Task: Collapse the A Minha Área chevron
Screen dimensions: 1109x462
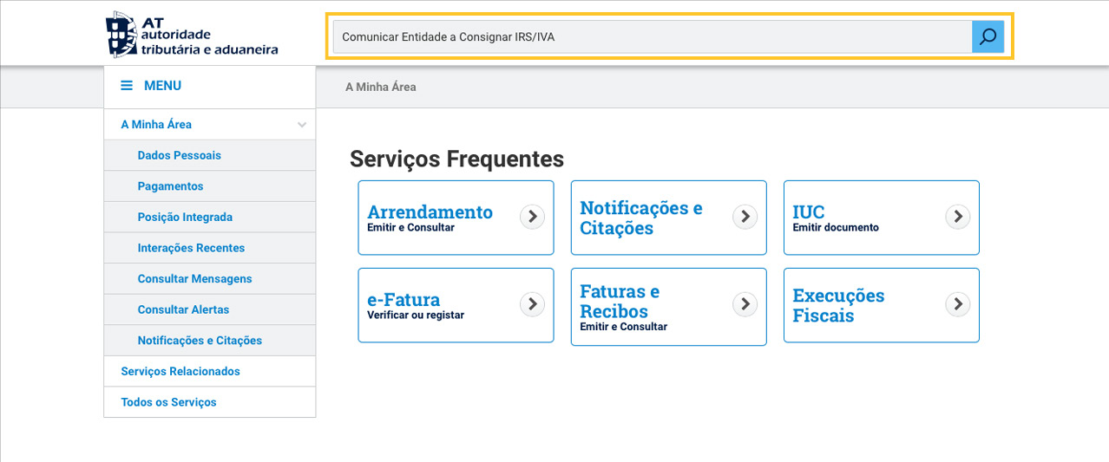Action: click(x=302, y=125)
